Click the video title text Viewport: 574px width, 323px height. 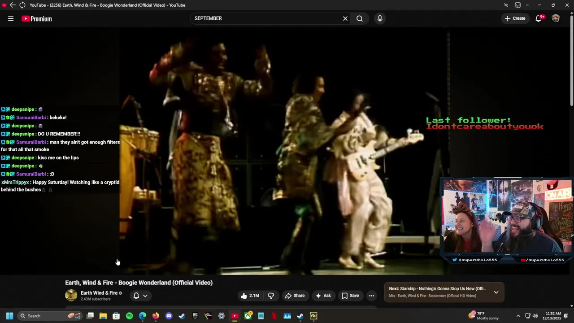click(139, 283)
